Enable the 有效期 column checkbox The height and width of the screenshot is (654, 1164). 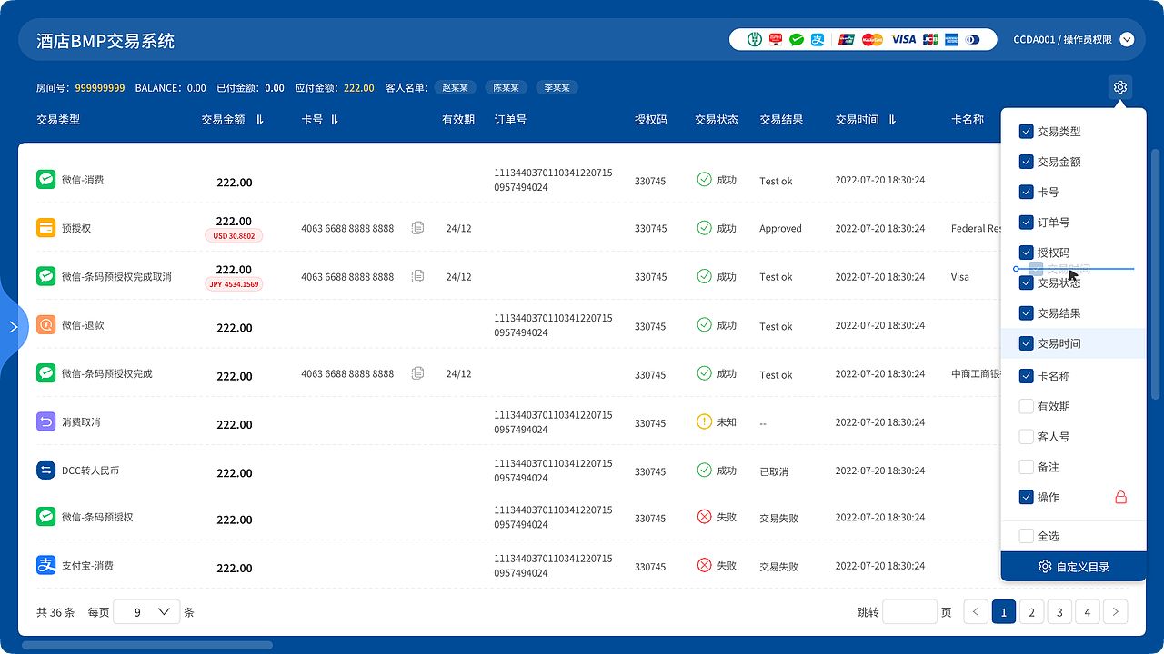click(1027, 406)
